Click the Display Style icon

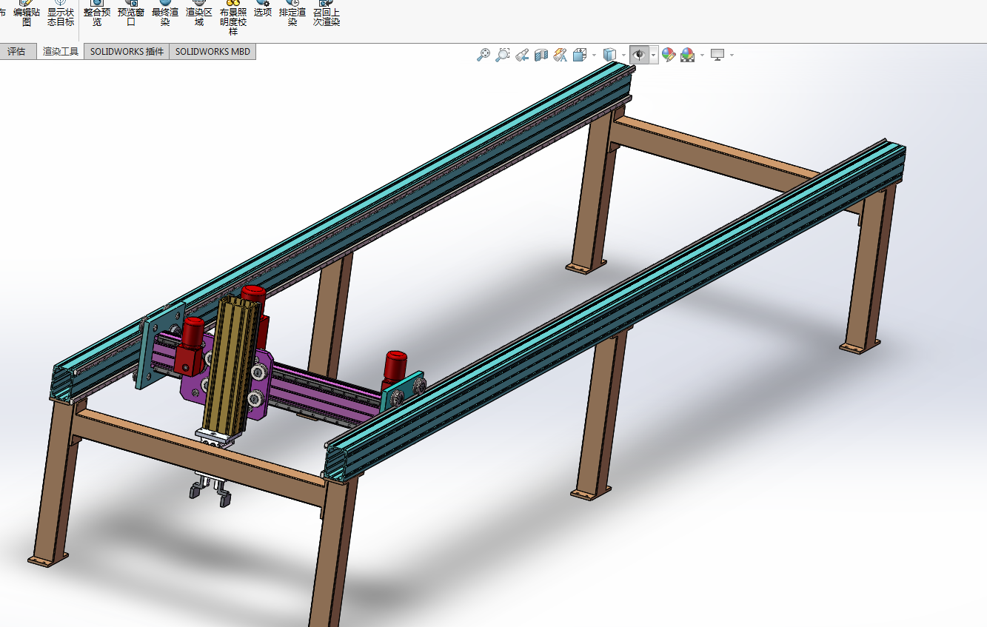[609, 55]
